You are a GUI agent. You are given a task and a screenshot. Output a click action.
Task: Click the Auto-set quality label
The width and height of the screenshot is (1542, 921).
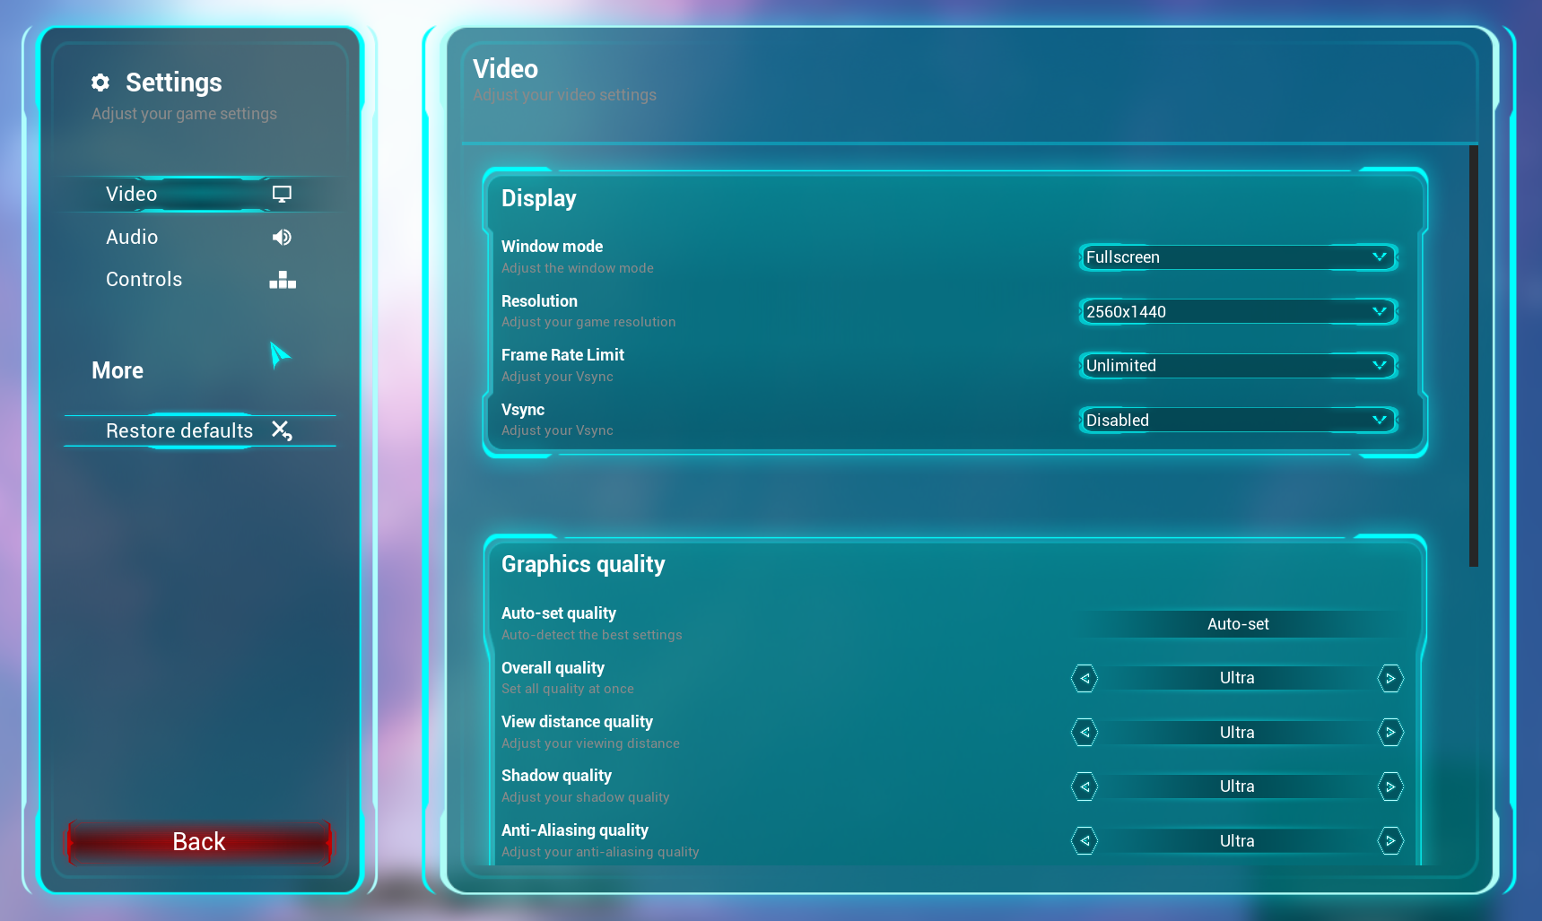(559, 613)
